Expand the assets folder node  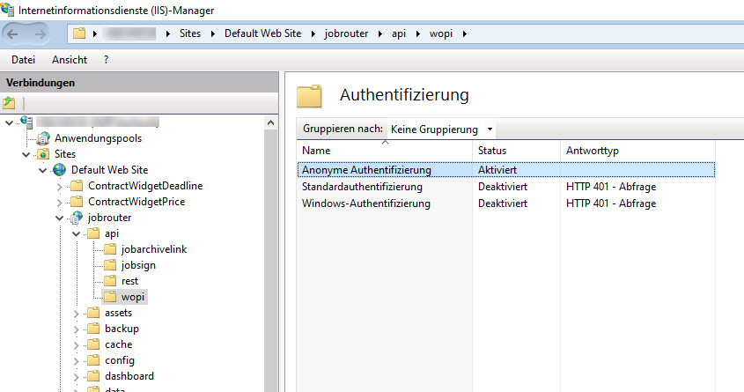77,313
